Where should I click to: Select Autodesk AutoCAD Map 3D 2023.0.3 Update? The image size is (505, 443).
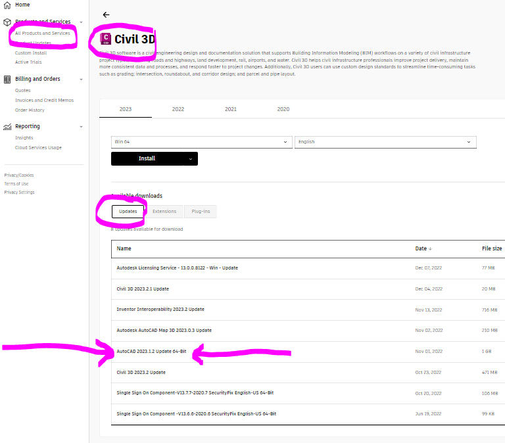point(164,331)
